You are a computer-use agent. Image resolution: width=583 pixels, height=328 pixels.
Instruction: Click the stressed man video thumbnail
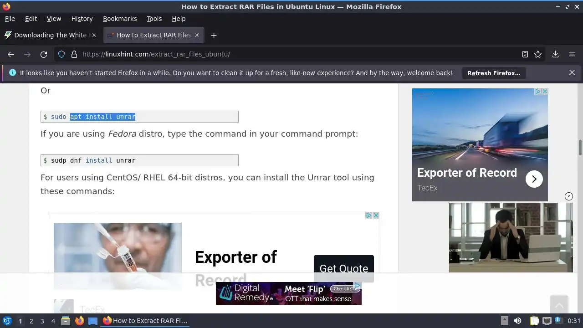(511, 237)
